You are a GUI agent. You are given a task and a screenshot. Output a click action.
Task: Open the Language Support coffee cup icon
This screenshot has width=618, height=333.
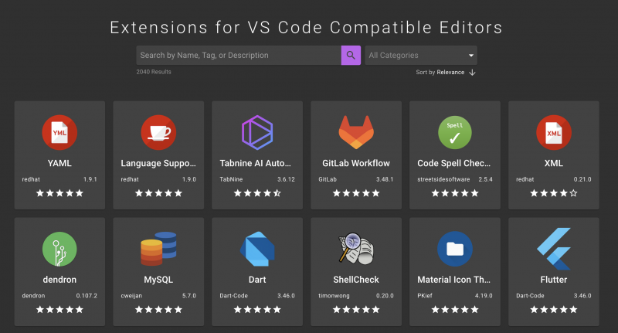[x=158, y=132]
